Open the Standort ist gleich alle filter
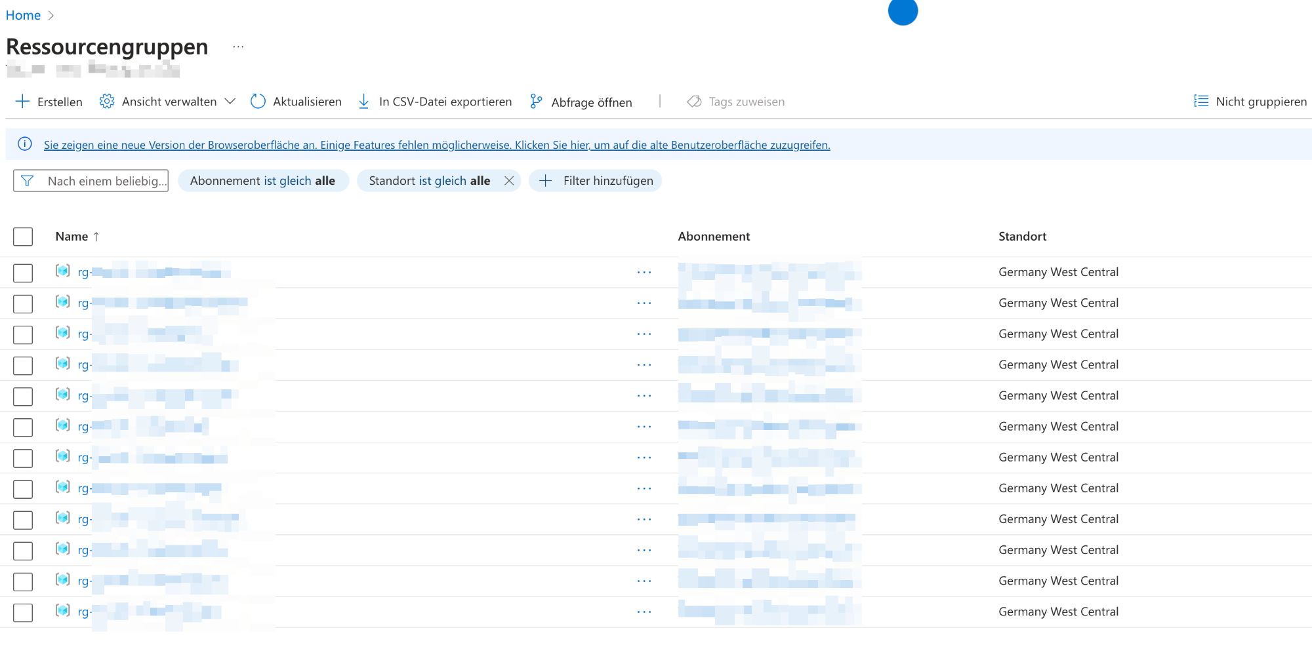1312x664 pixels. [x=429, y=181]
